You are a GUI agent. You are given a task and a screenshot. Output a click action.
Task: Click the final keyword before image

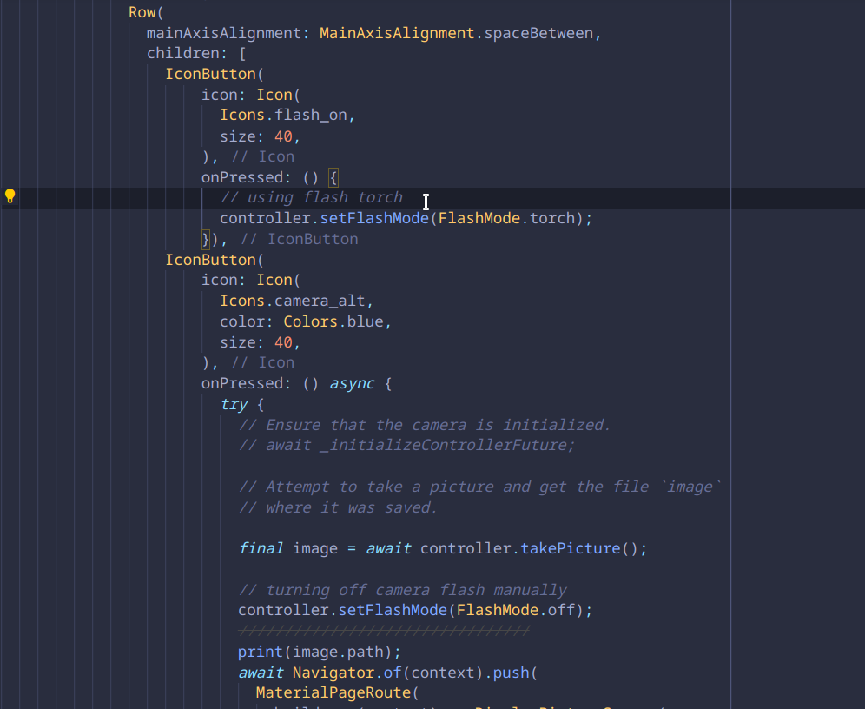point(261,548)
